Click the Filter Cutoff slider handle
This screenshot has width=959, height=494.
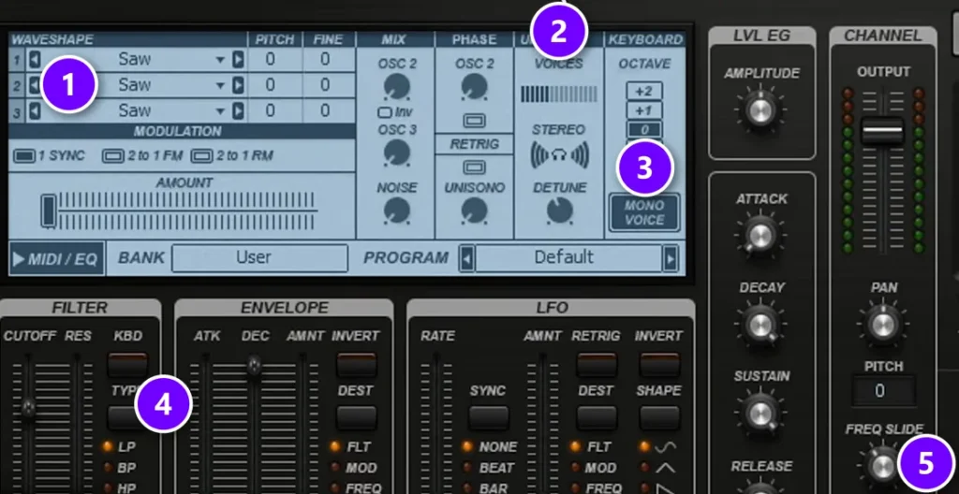pos(28,408)
